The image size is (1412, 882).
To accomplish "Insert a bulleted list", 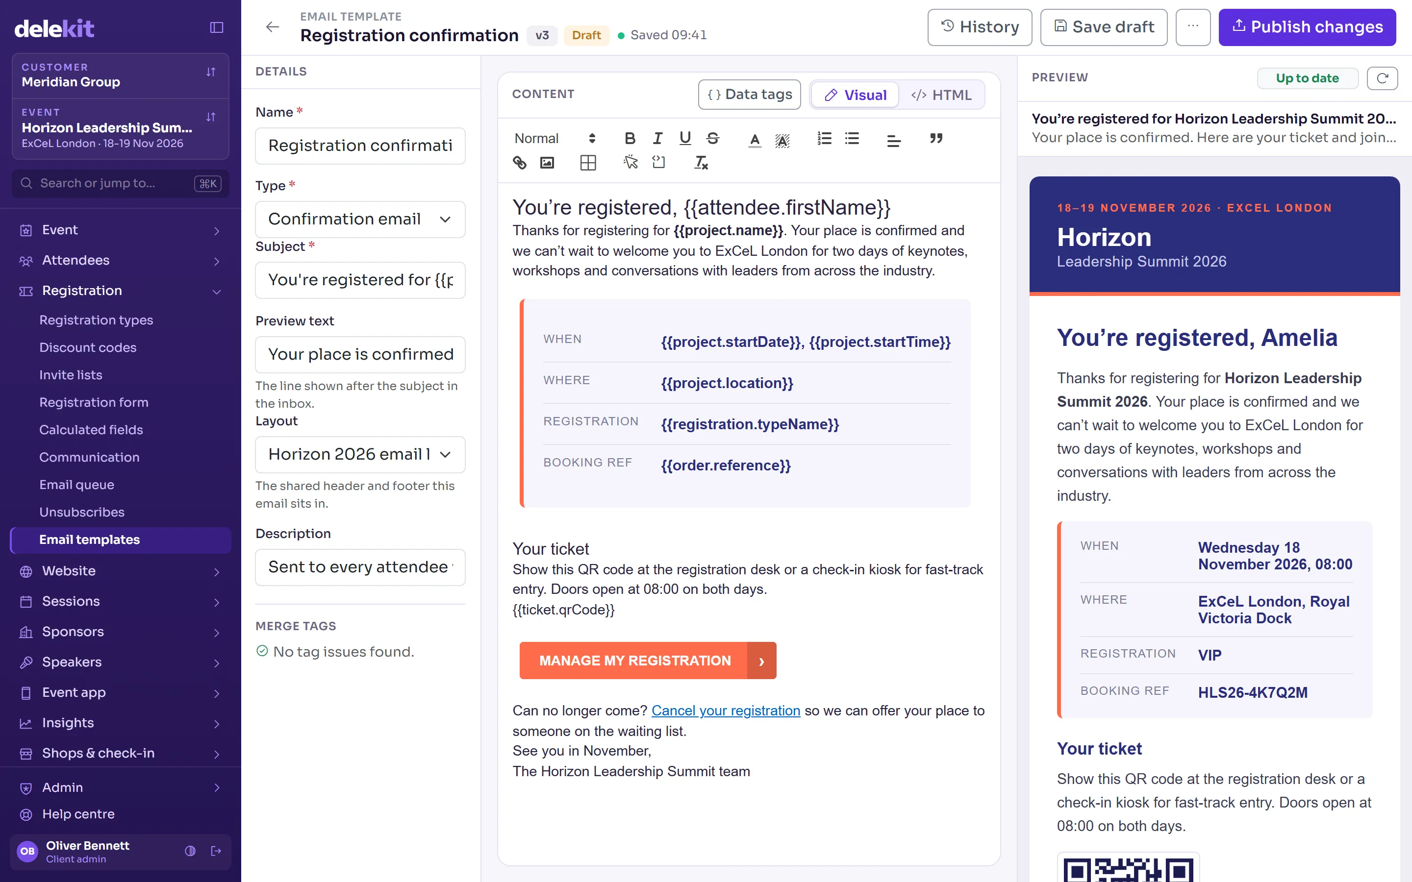I will [852, 138].
